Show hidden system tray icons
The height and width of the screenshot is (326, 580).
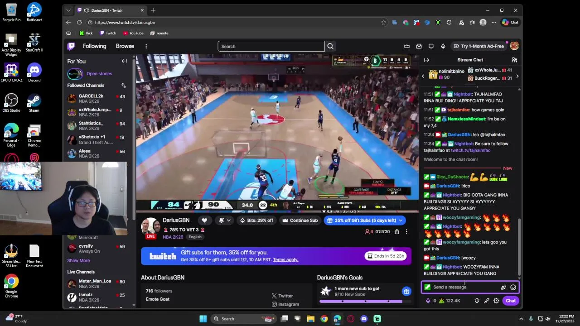click(x=521, y=319)
